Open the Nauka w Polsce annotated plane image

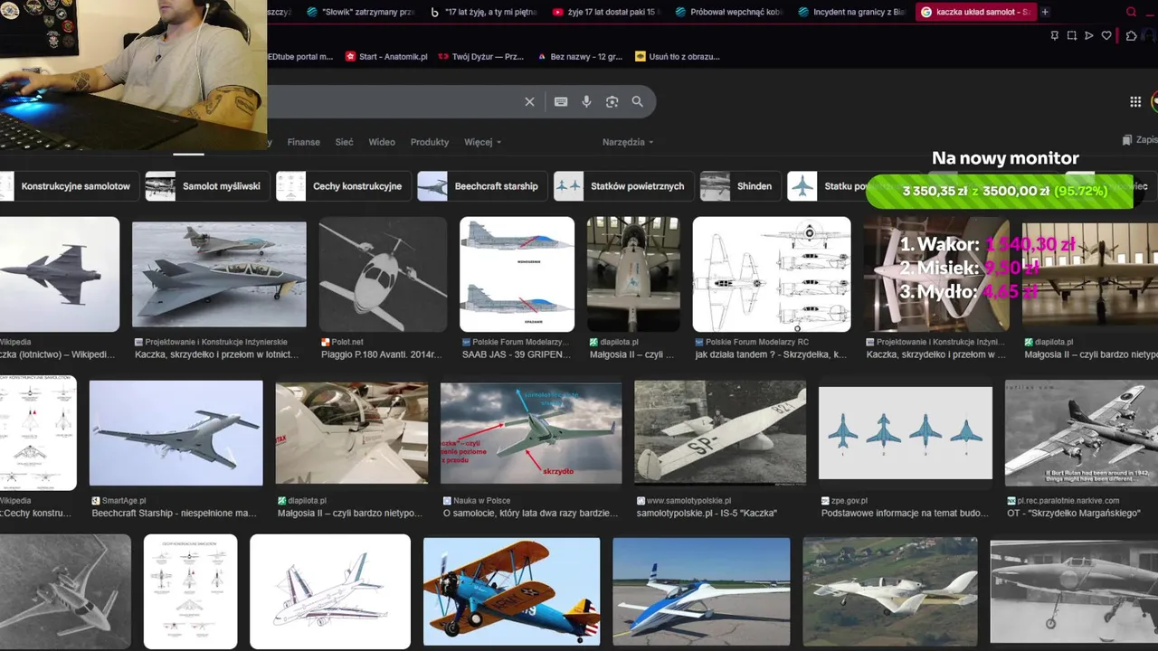coord(531,433)
